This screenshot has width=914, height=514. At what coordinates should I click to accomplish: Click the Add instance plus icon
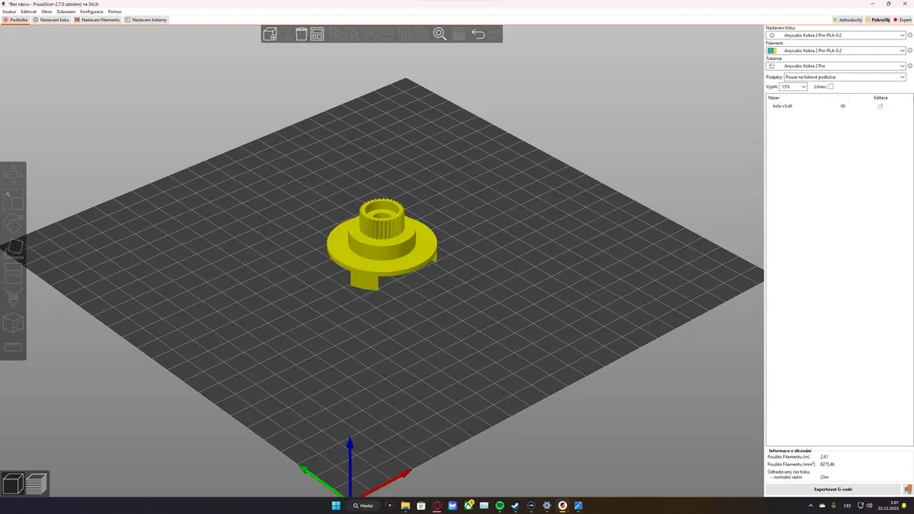[371, 34]
